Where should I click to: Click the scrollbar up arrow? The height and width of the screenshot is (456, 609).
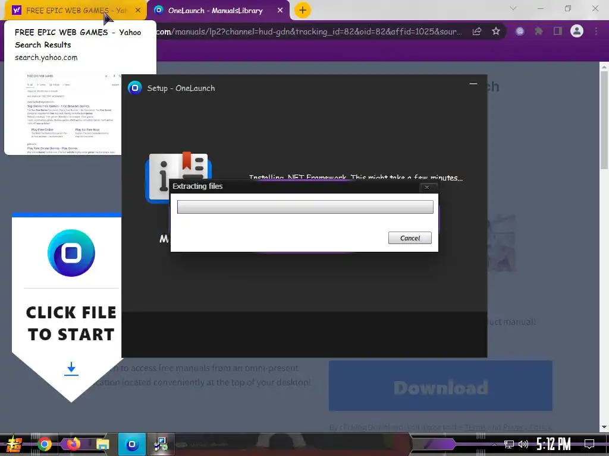tap(604, 66)
